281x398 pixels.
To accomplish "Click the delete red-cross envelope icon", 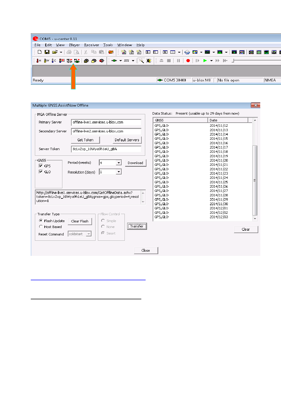I will (111, 52).
